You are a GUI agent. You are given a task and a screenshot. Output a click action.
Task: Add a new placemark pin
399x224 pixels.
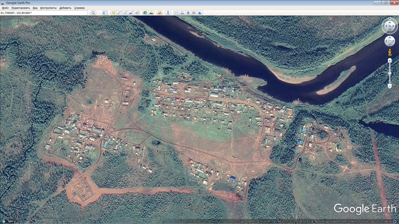pyautogui.click(x=113, y=13)
